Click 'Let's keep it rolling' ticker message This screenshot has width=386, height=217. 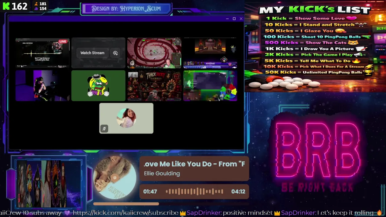[345, 213]
